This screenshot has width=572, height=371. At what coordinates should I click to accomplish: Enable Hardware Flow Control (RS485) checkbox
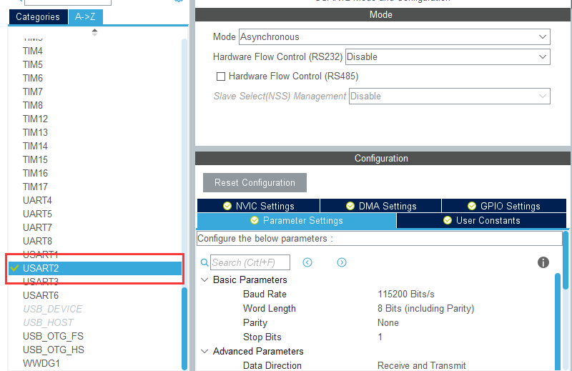click(221, 76)
